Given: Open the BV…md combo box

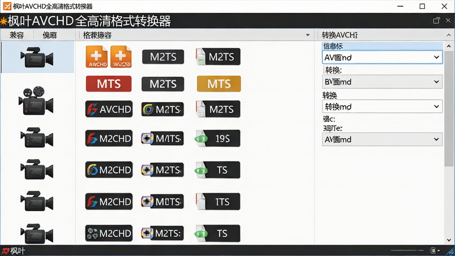Looking at the screenshot, I should (x=382, y=82).
